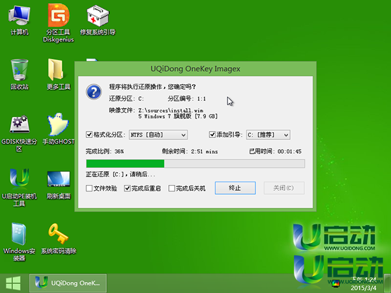Click 已用时间: 00:01:45 text
The image size is (391, 293).
[x=275, y=151]
